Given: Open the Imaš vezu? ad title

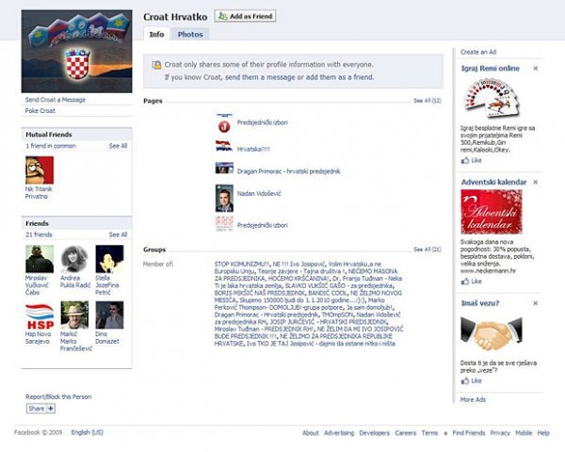Looking at the screenshot, I should tap(480, 303).
